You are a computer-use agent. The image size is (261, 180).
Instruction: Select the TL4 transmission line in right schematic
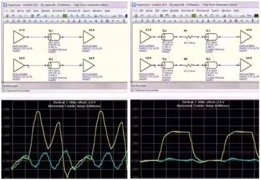(167, 65)
